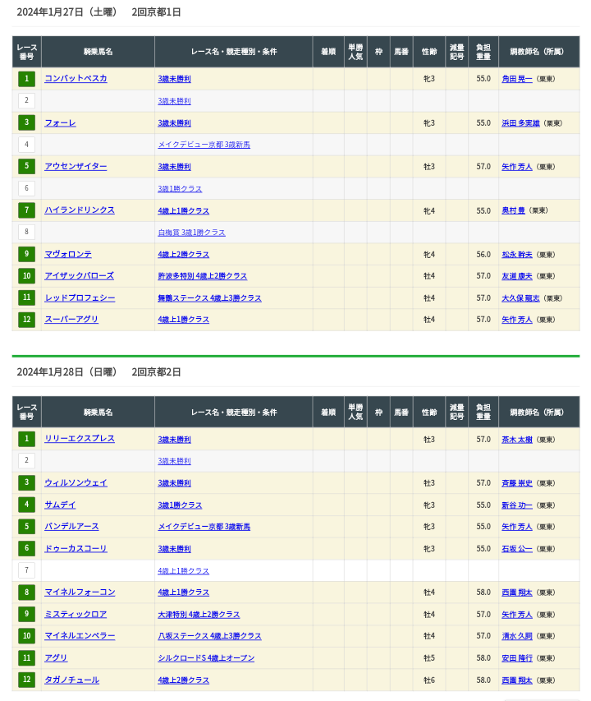Open trainer link 大久保 龍志

pyautogui.click(x=520, y=298)
